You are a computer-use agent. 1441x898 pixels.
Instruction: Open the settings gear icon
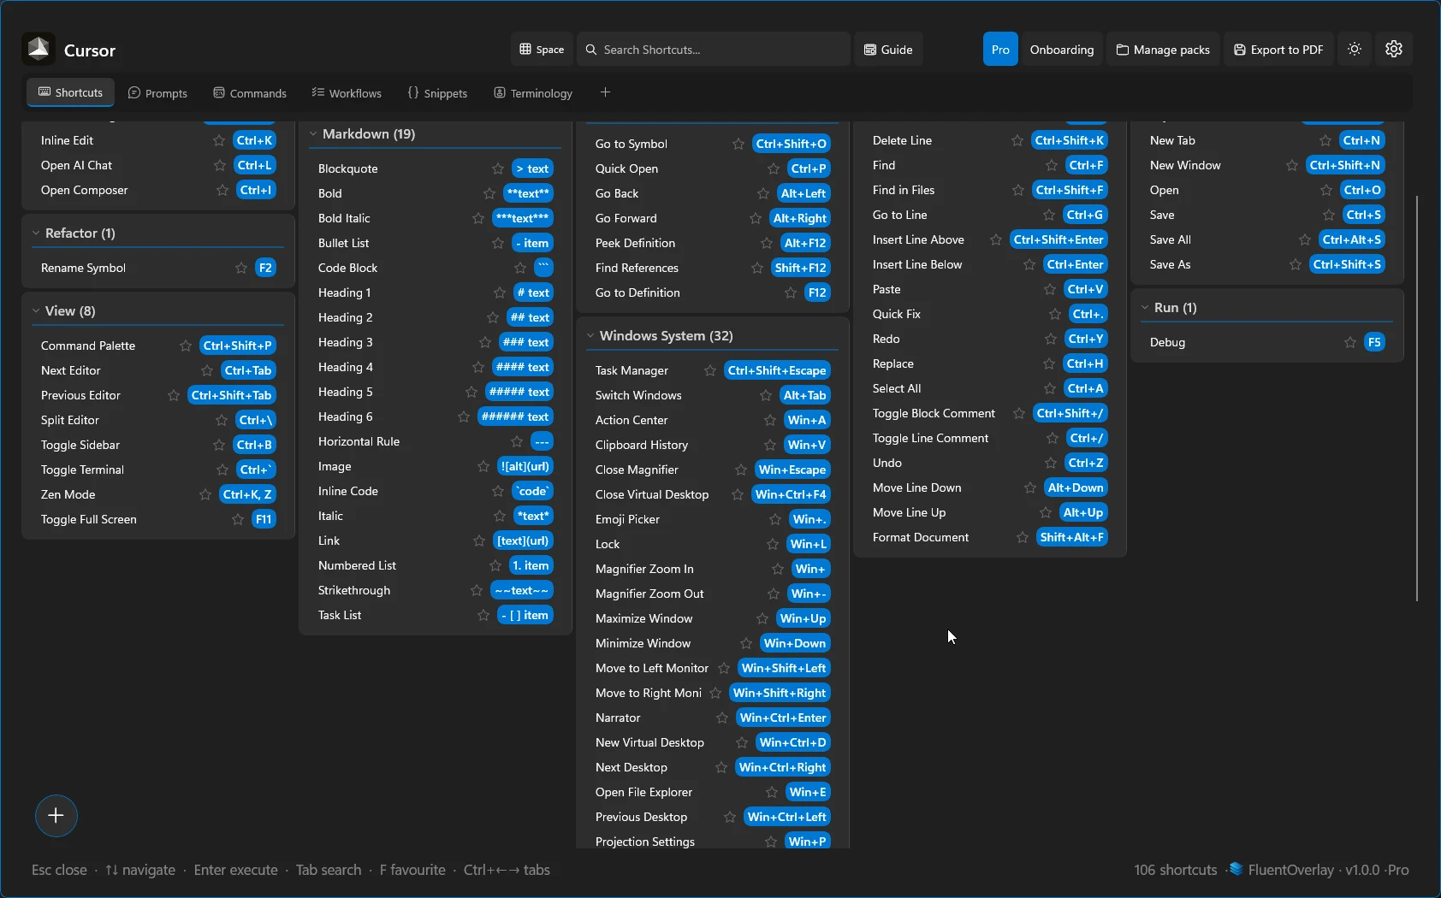tap(1393, 49)
